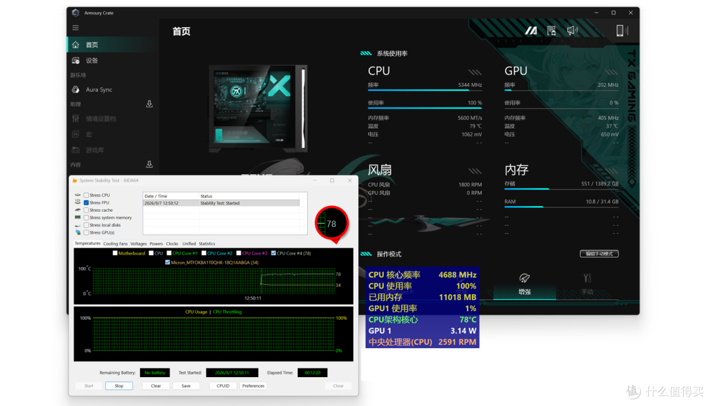Click the mobile device icon in header
Screen dimensions: 710x406
coord(622,30)
